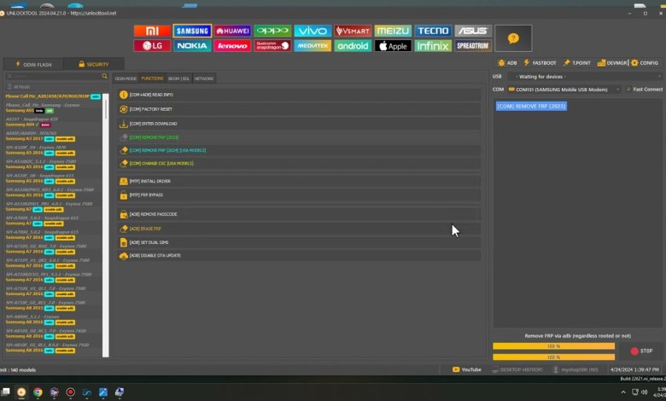
Task: Open Chrome from the Windows taskbar
Action: (x=38, y=392)
